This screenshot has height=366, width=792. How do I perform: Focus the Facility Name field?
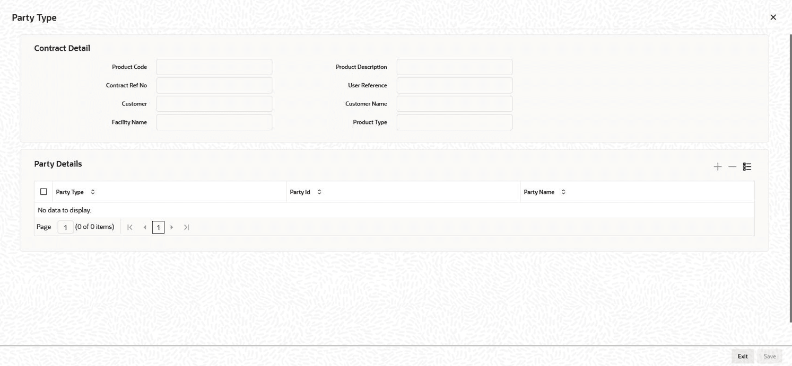(214, 122)
